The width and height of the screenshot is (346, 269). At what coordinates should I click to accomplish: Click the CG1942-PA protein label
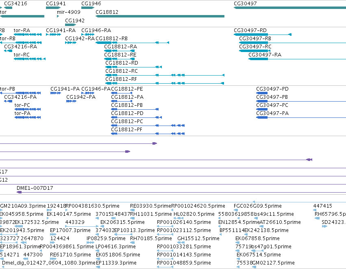81,97
